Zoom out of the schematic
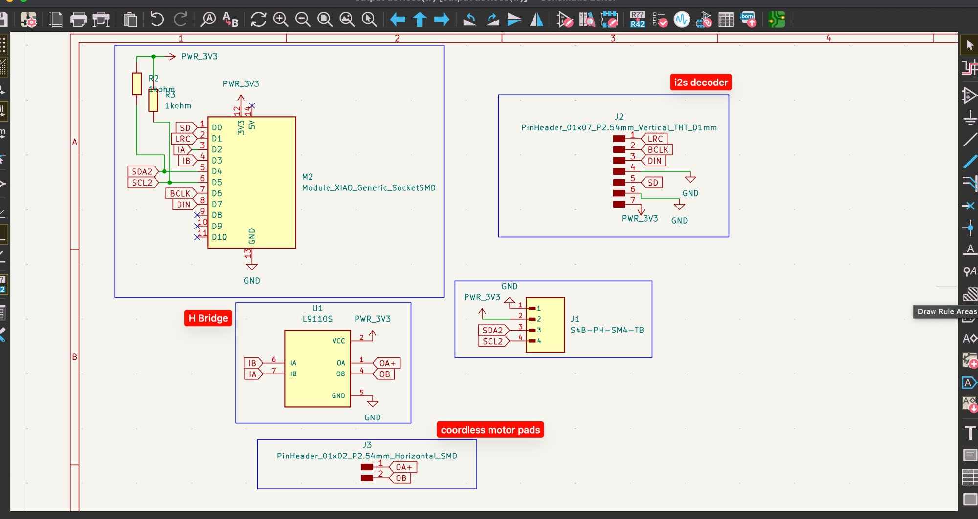 click(x=303, y=20)
